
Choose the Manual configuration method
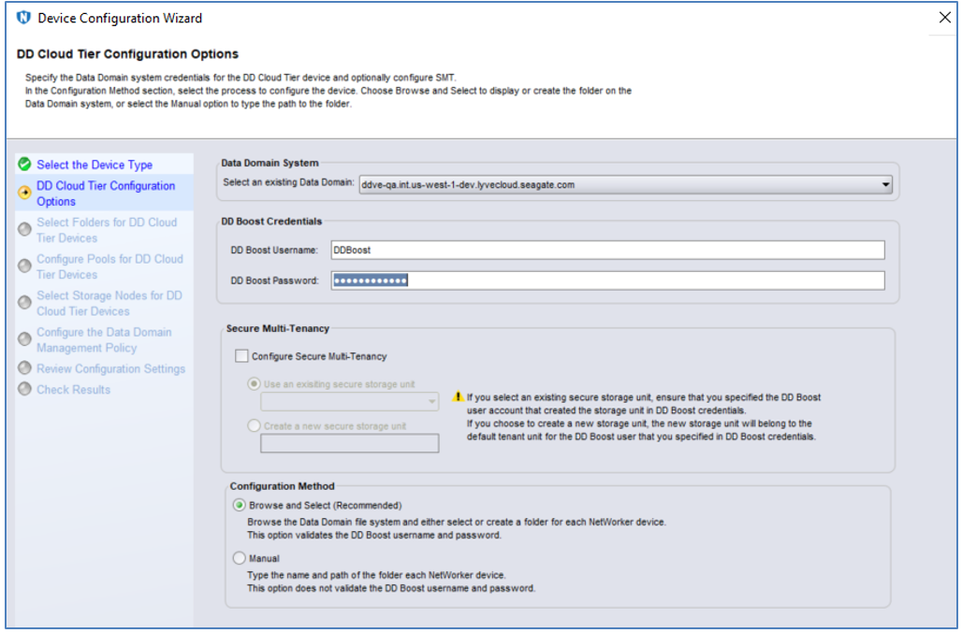click(x=240, y=558)
